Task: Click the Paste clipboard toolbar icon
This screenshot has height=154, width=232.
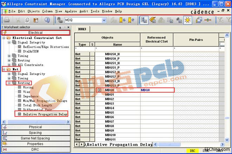Action: [36, 20]
